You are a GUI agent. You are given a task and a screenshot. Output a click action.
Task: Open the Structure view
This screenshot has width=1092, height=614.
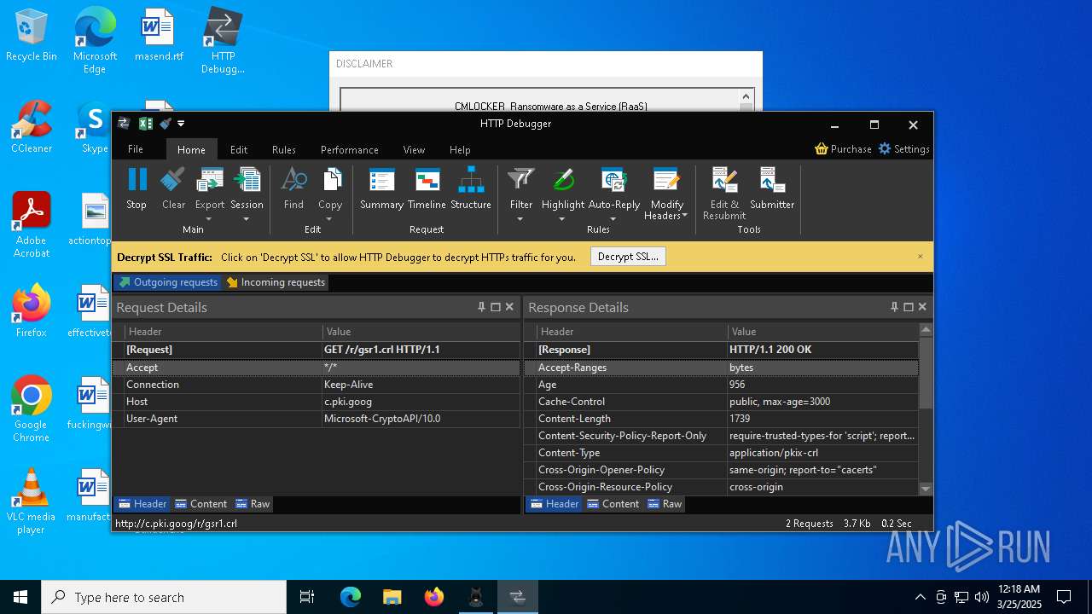click(471, 188)
